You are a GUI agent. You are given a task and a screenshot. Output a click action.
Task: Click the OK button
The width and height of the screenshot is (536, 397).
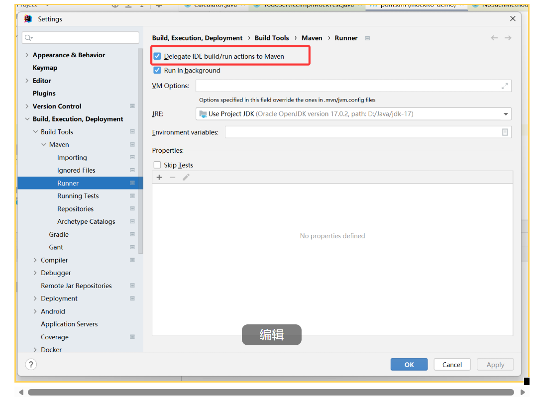point(409,365)
